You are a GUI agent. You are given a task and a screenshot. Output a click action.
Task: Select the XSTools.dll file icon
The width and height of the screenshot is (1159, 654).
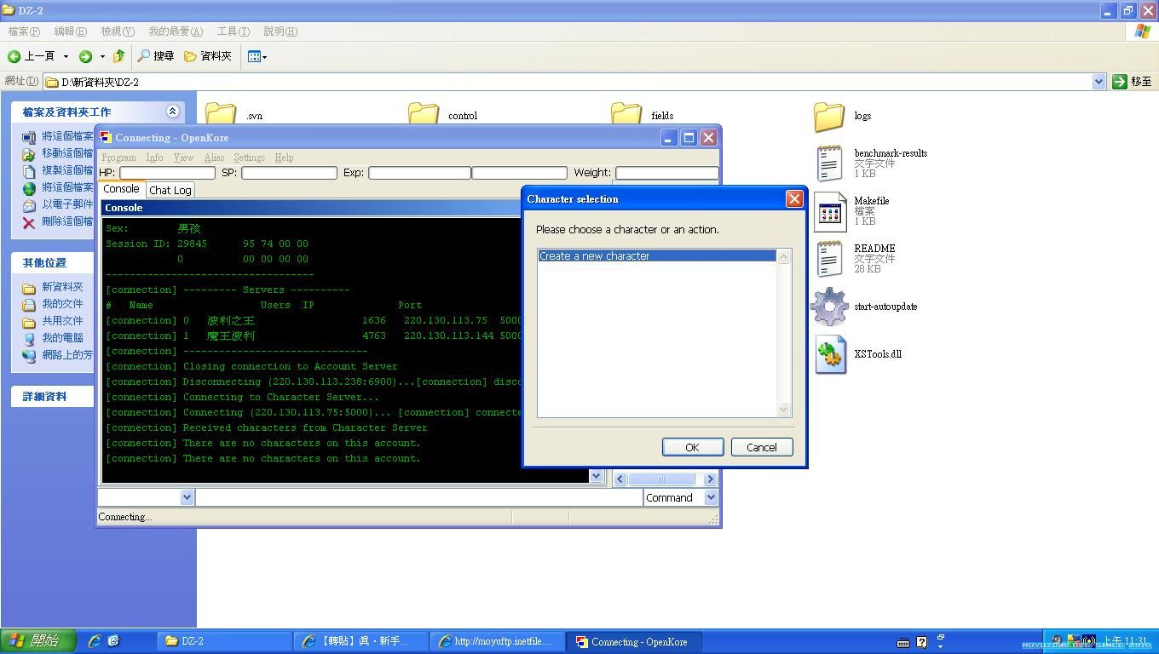tap(830, 354)
